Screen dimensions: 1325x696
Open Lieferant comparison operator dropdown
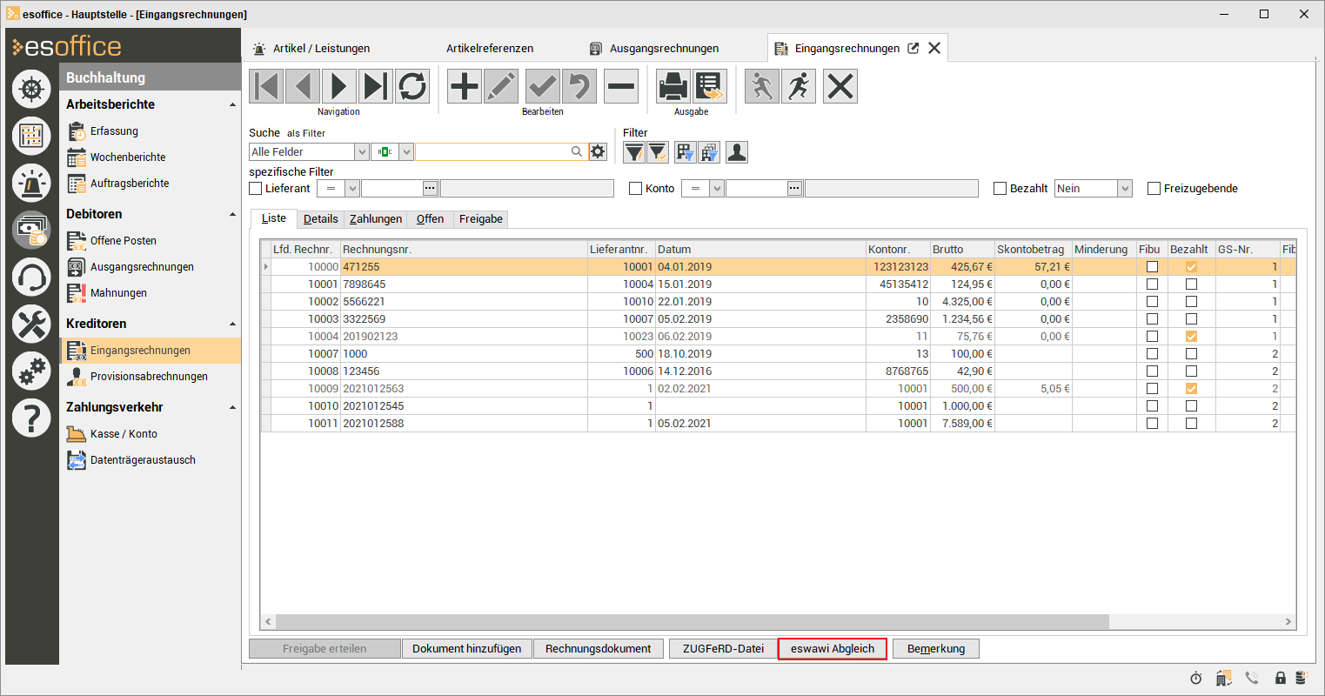tap(352, 188)
